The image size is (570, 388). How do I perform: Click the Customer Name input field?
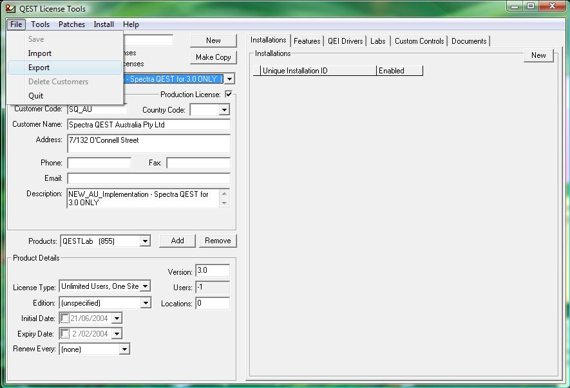pyautogui.click(x=148, y=125)
